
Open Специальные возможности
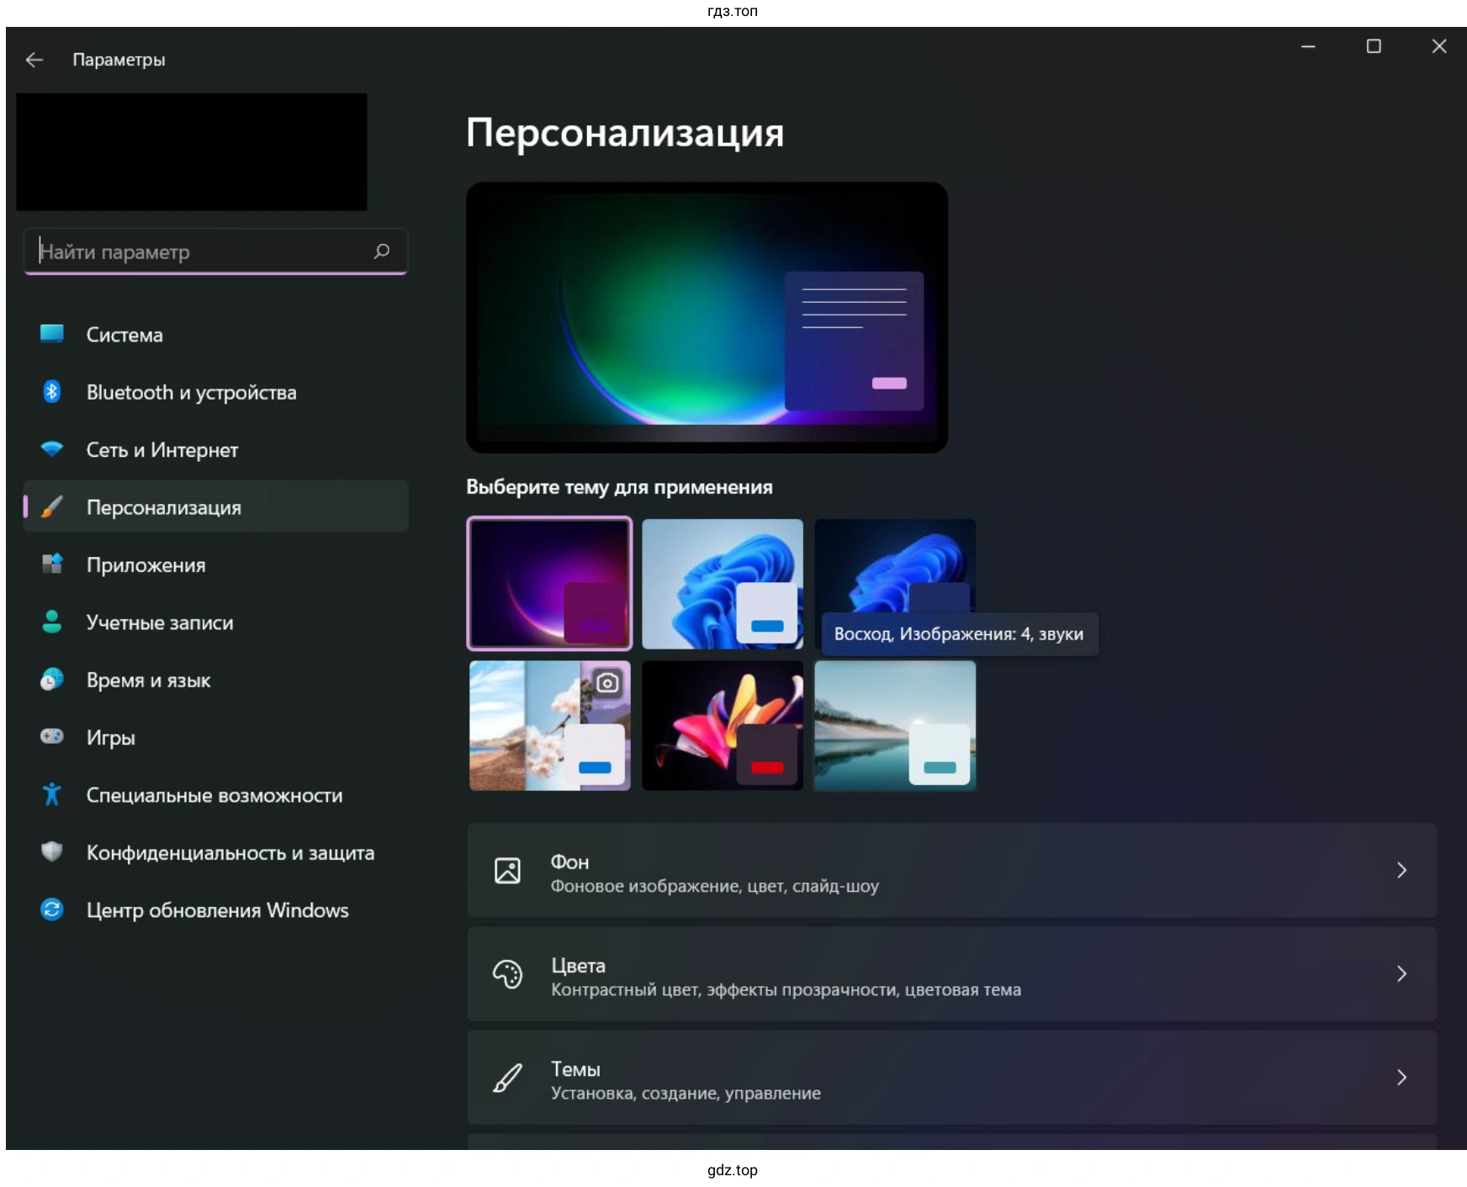coord(216,795)
